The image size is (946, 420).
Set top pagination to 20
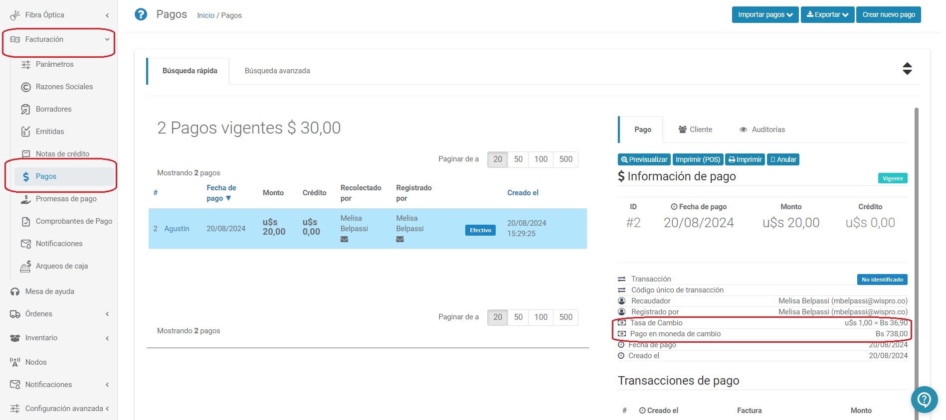pyautogui.click(x=498, y=159)
